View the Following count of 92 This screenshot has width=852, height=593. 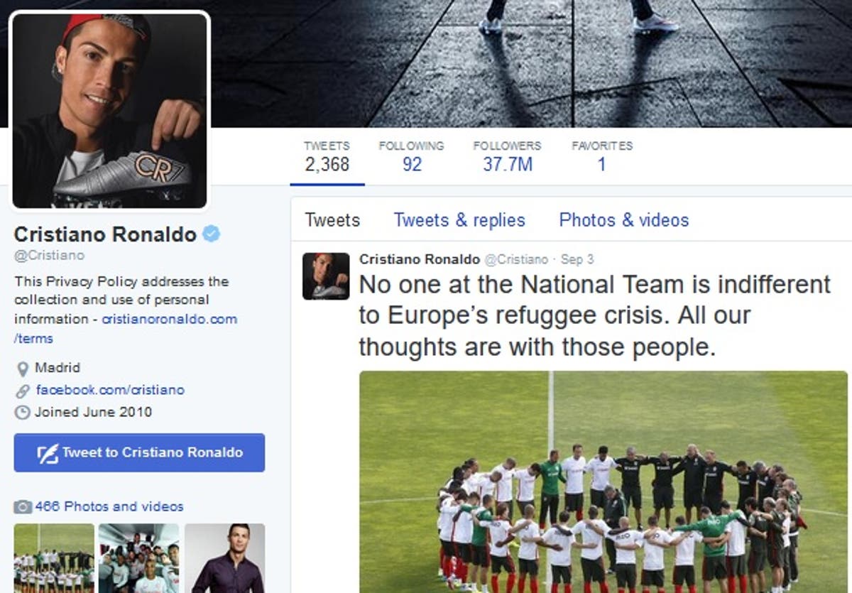(411, 156)
